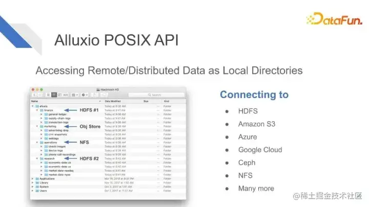The image size is (369, 207).
Task: Click the advertising-dmp folder icon
Action: tap(46, 130)
